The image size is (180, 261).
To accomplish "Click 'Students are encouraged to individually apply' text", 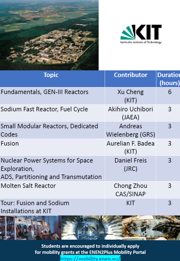I will point(90,246).
